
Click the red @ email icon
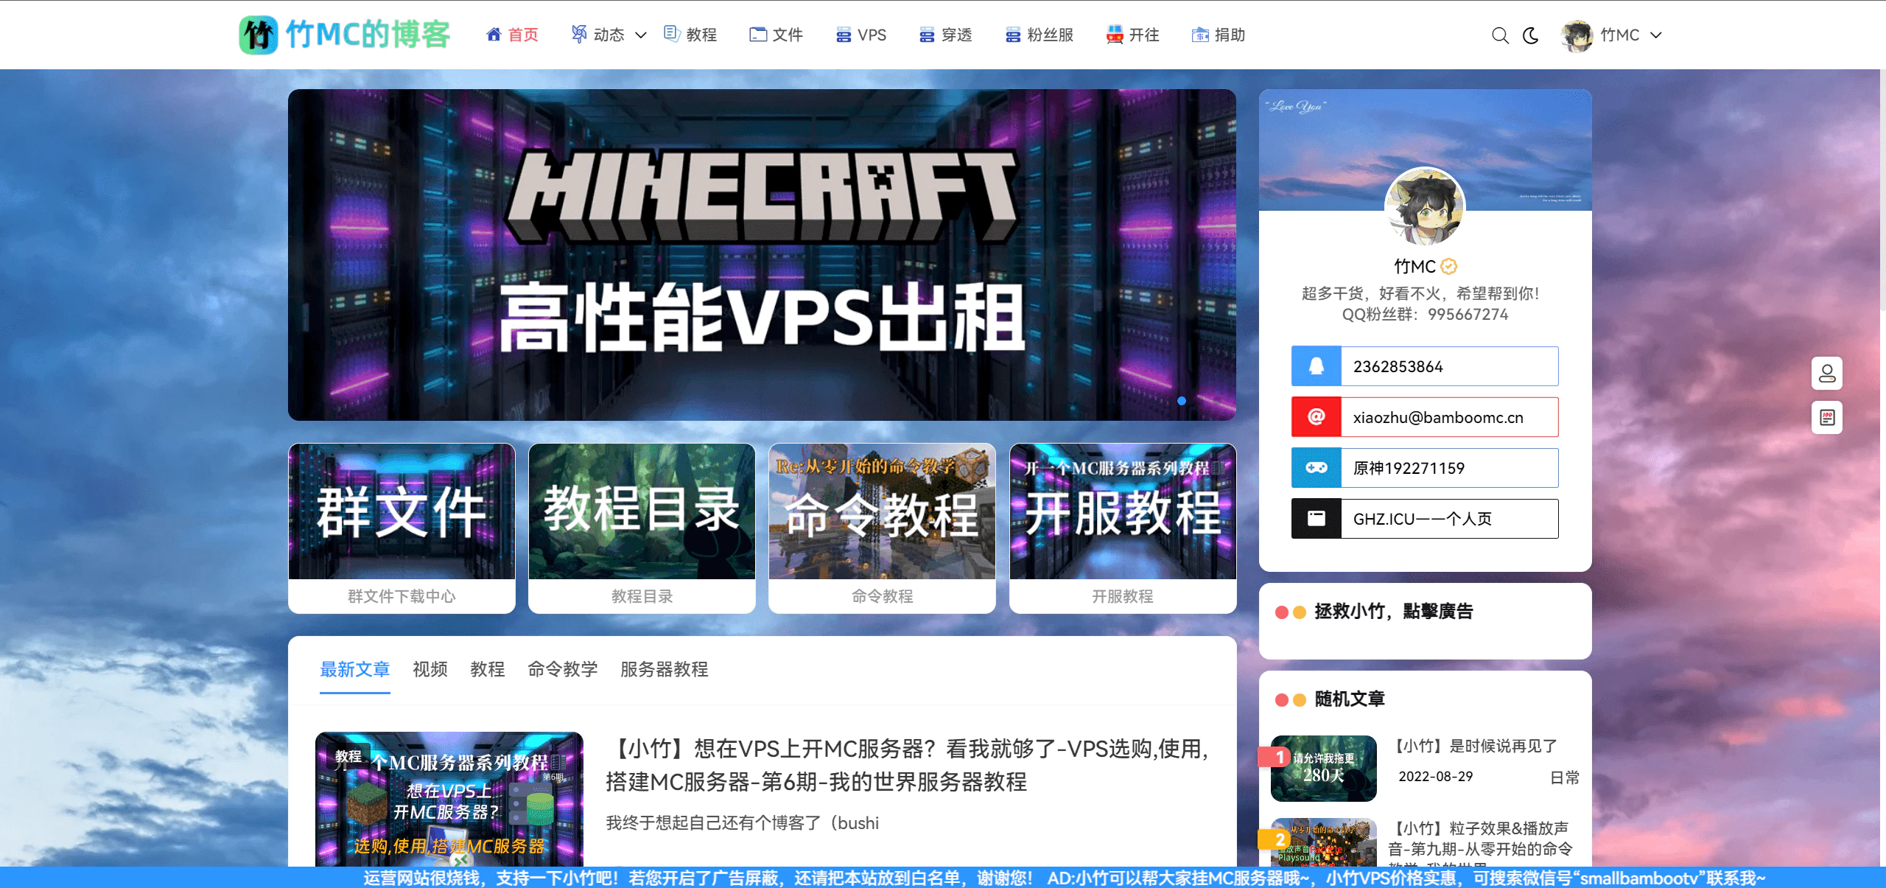(x=1317, y=417)
